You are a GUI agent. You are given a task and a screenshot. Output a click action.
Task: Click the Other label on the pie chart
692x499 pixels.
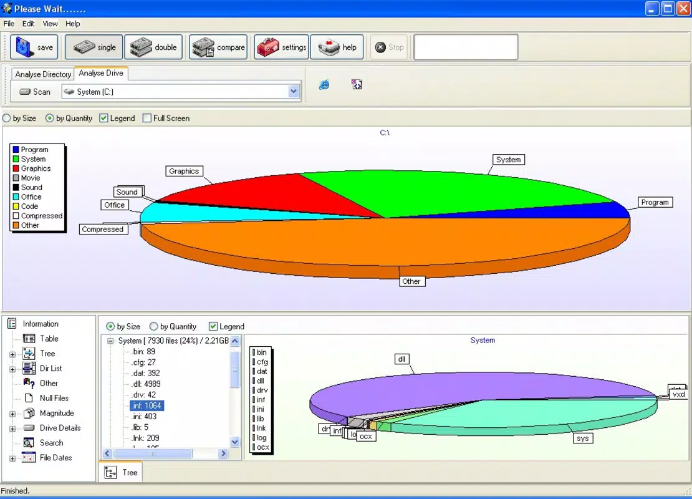[x=411, y=281]
